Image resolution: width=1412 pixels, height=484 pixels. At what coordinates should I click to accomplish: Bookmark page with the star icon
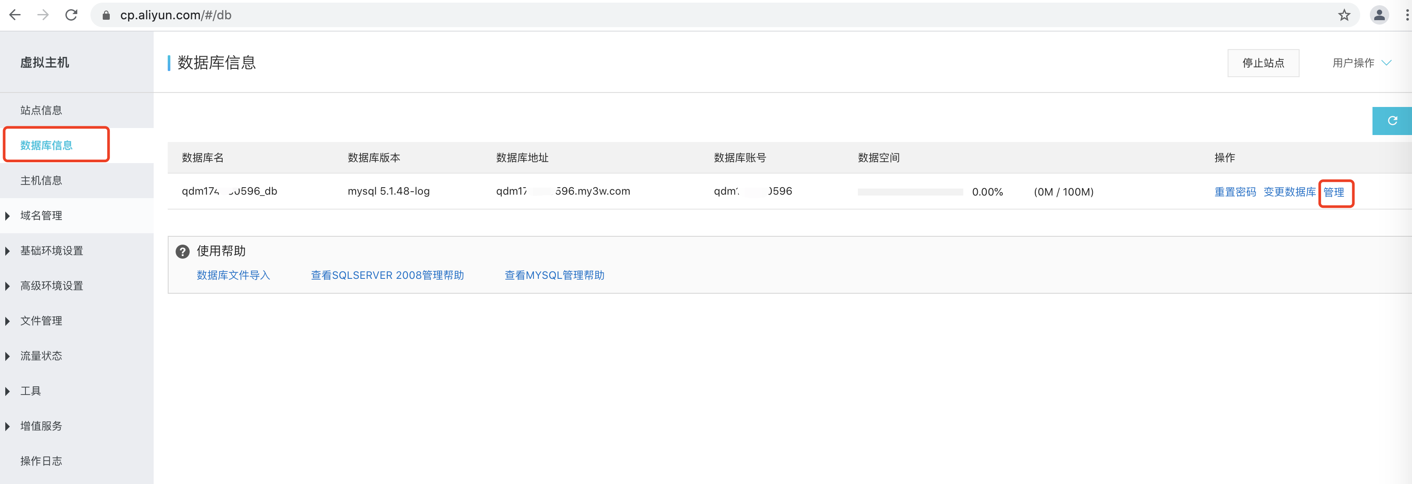(1344, 15)
